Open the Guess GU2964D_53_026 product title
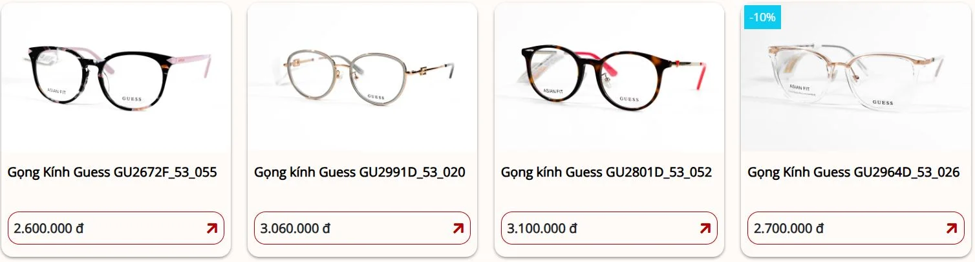The image size is (975, 262). 853,173
